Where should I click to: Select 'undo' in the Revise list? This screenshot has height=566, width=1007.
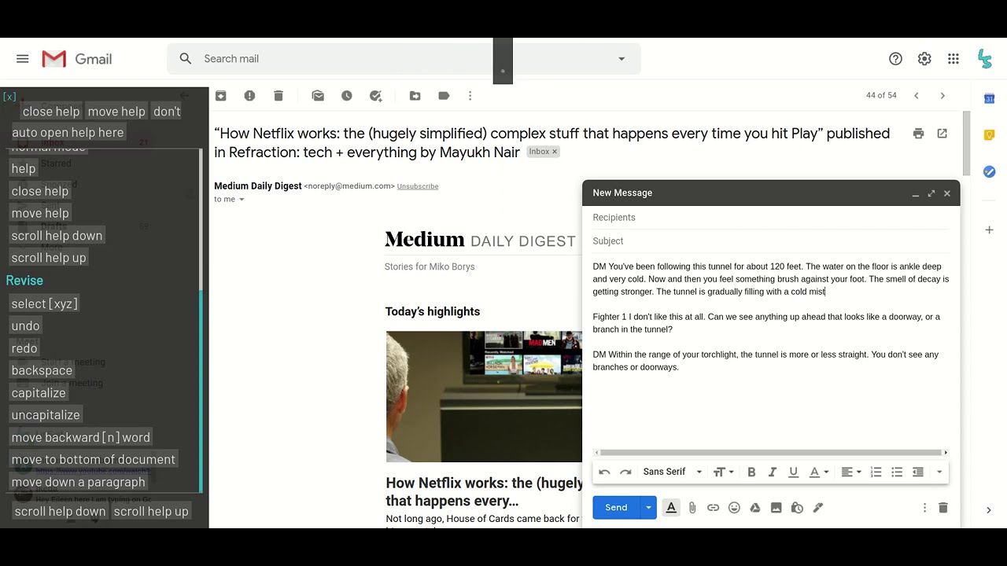tap(25, 325)
